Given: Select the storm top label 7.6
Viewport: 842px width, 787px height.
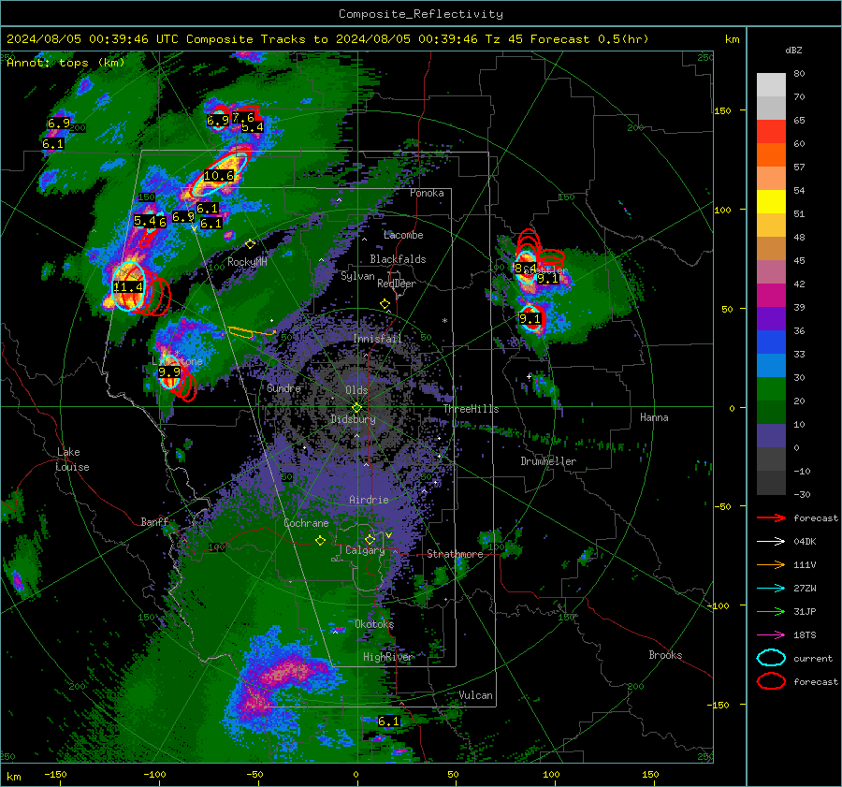Looking at the screenshot, I should coord(242,117).
